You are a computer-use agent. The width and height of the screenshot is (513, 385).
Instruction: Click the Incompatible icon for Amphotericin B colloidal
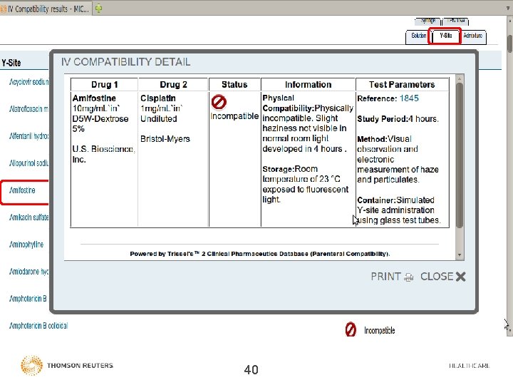(351, 329)
